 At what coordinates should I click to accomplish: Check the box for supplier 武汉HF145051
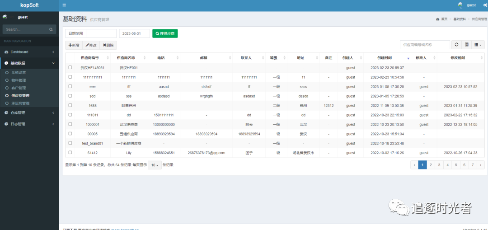(x=70, y=67)
